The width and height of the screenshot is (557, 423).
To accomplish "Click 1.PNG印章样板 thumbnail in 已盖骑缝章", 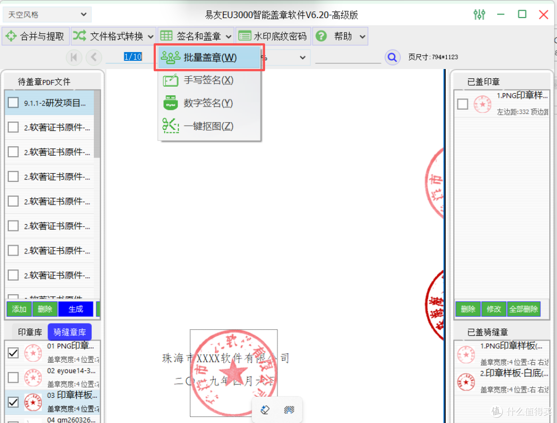I will pyautogui.click(x=466, y=355).
